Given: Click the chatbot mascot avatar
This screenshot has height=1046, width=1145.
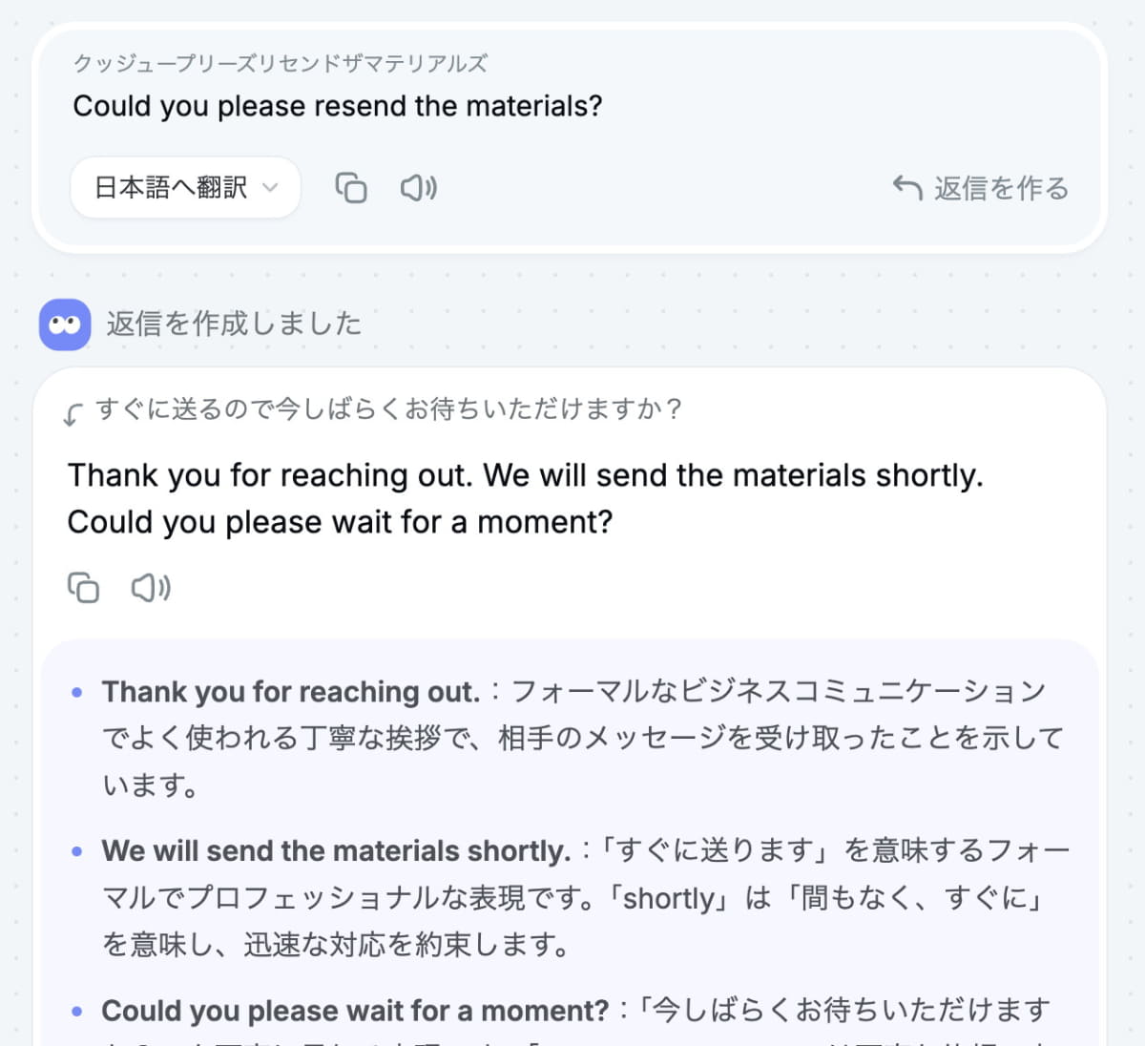Looking at the screenshot, I should [64, 324].
